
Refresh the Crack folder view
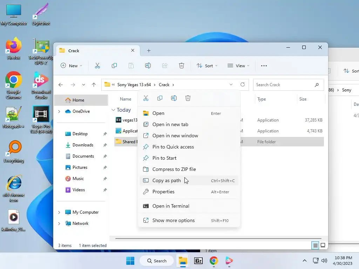(x=243, y=85)
